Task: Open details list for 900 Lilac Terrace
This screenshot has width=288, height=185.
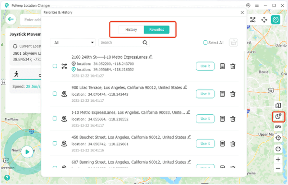Action: 222,94
